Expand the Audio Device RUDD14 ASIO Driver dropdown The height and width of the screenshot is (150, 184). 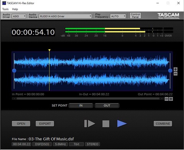point(65,16)
